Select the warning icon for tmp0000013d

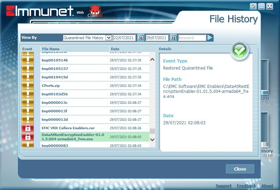click(x=28, y=119)
